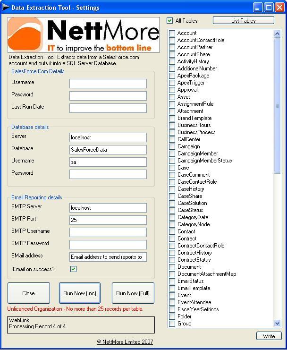
Task: Click the Database Password field
Action: (108, 174)
